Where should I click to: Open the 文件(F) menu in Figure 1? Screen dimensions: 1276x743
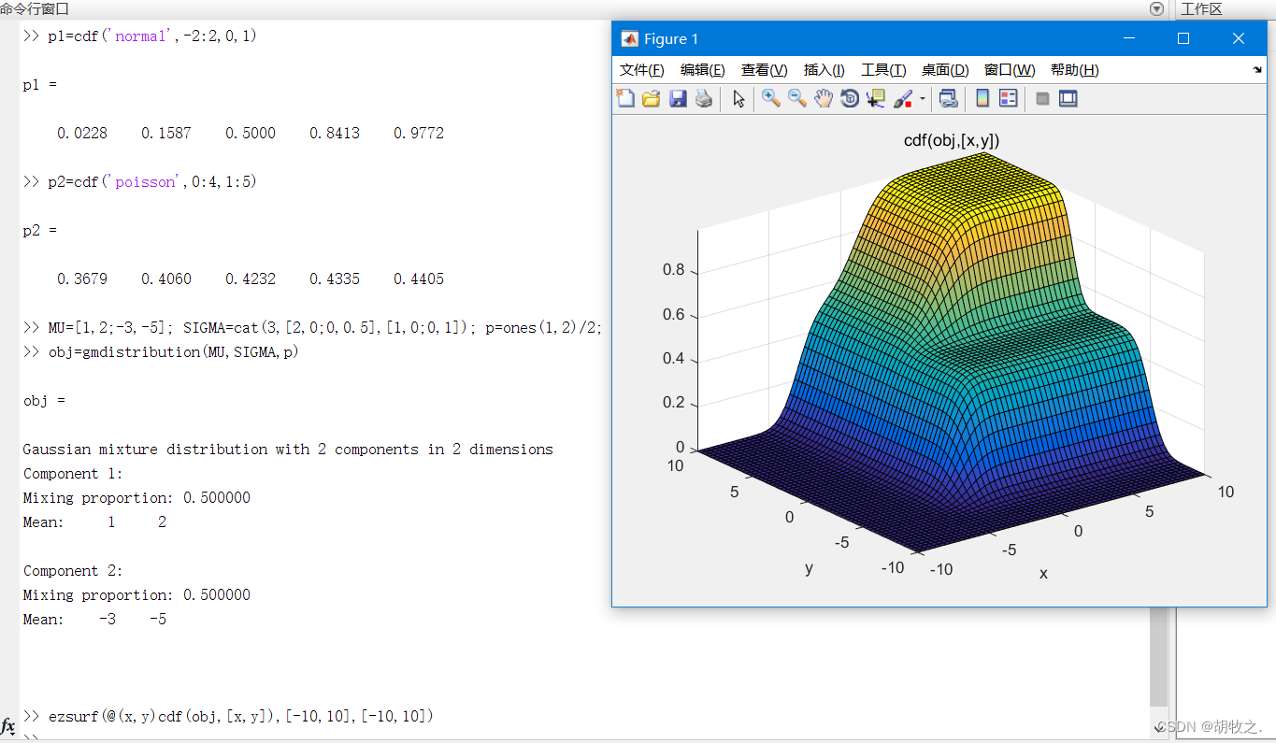point(642,70)
